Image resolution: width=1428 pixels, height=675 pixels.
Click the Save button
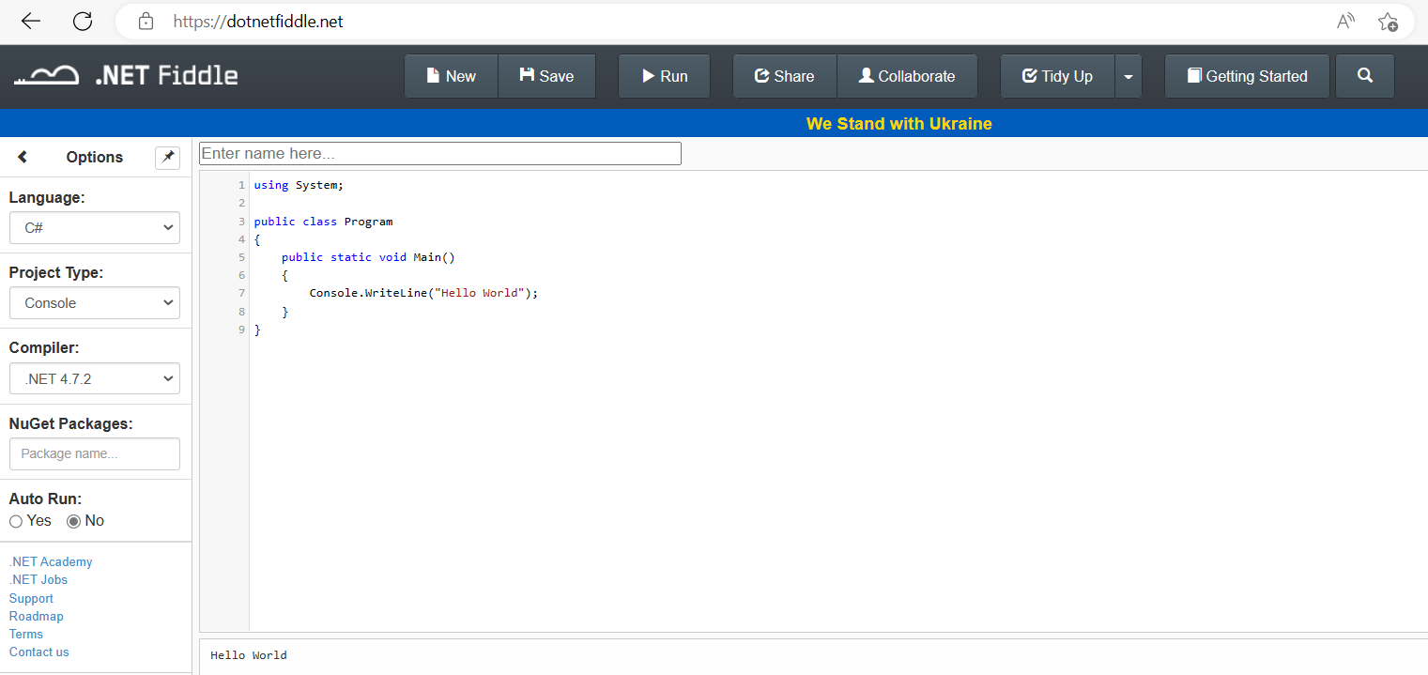coord(546,76)
